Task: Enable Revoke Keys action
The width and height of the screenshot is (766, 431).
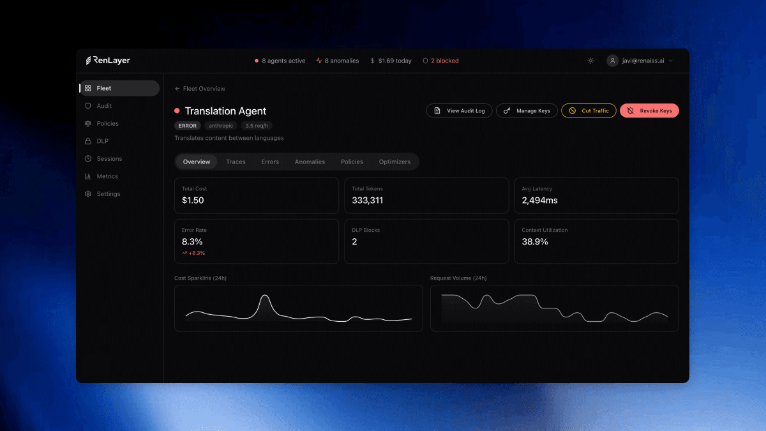Action: [x=649, y=110]
